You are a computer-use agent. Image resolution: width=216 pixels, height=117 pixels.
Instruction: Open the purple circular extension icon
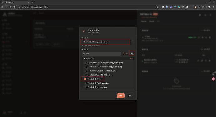tap(171, 7)
